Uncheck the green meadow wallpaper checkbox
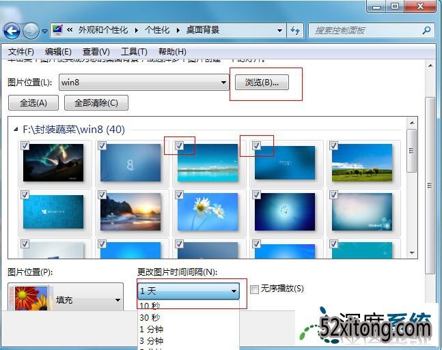 (334, 145)
